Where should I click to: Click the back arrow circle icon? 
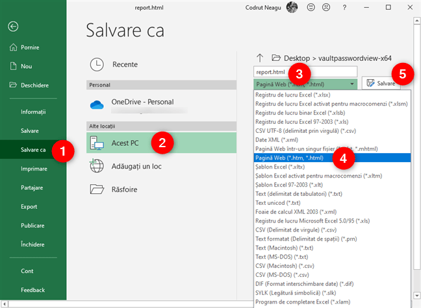pos(13,27)
